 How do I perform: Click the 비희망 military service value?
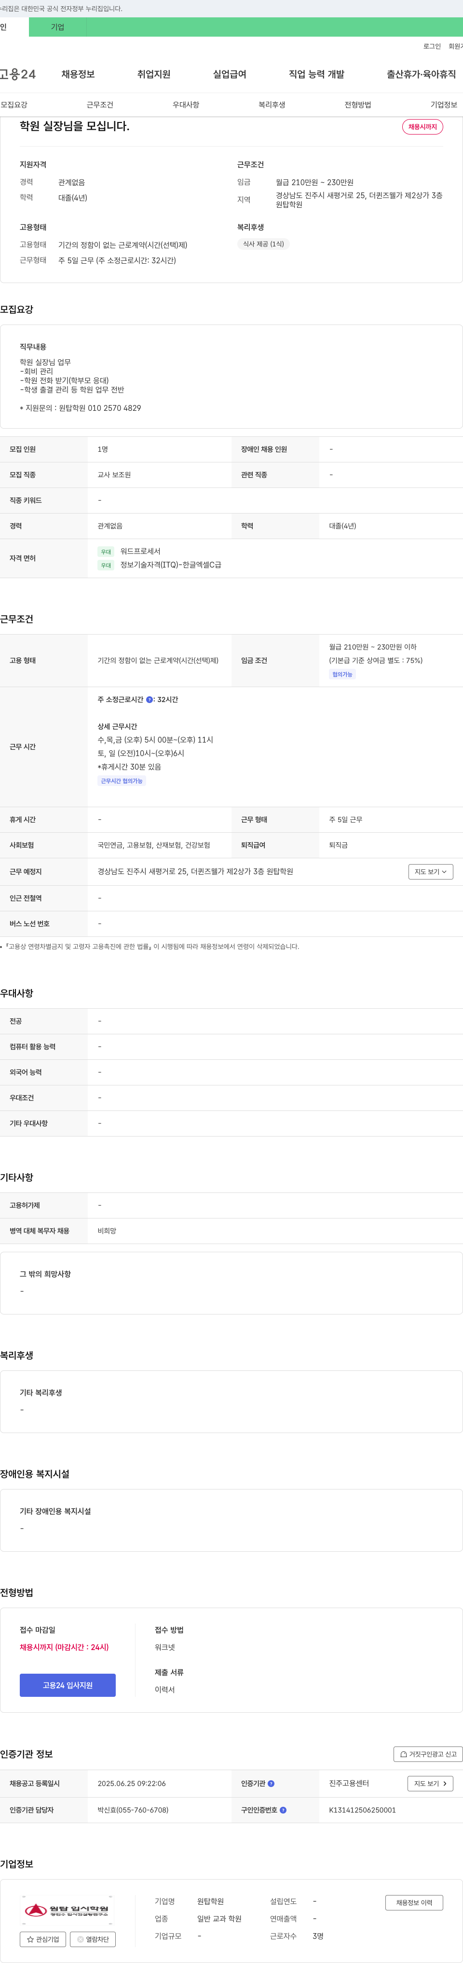click(107, 1231)
